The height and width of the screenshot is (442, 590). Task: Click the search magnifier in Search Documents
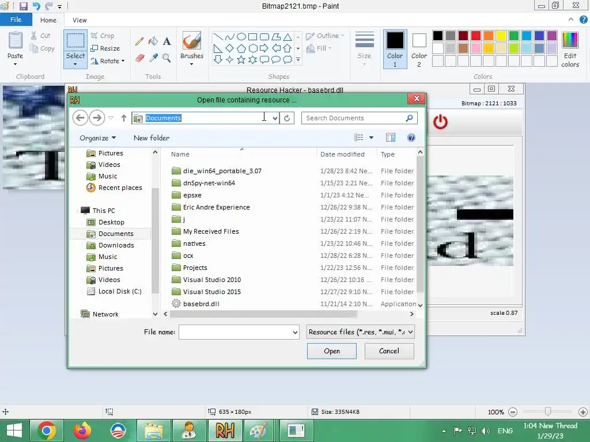pyautogui.click(x=409, y=118)
